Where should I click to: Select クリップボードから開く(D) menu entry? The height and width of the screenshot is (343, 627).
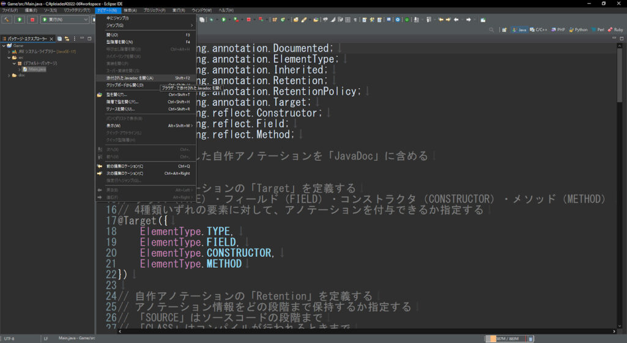point(146,85)
